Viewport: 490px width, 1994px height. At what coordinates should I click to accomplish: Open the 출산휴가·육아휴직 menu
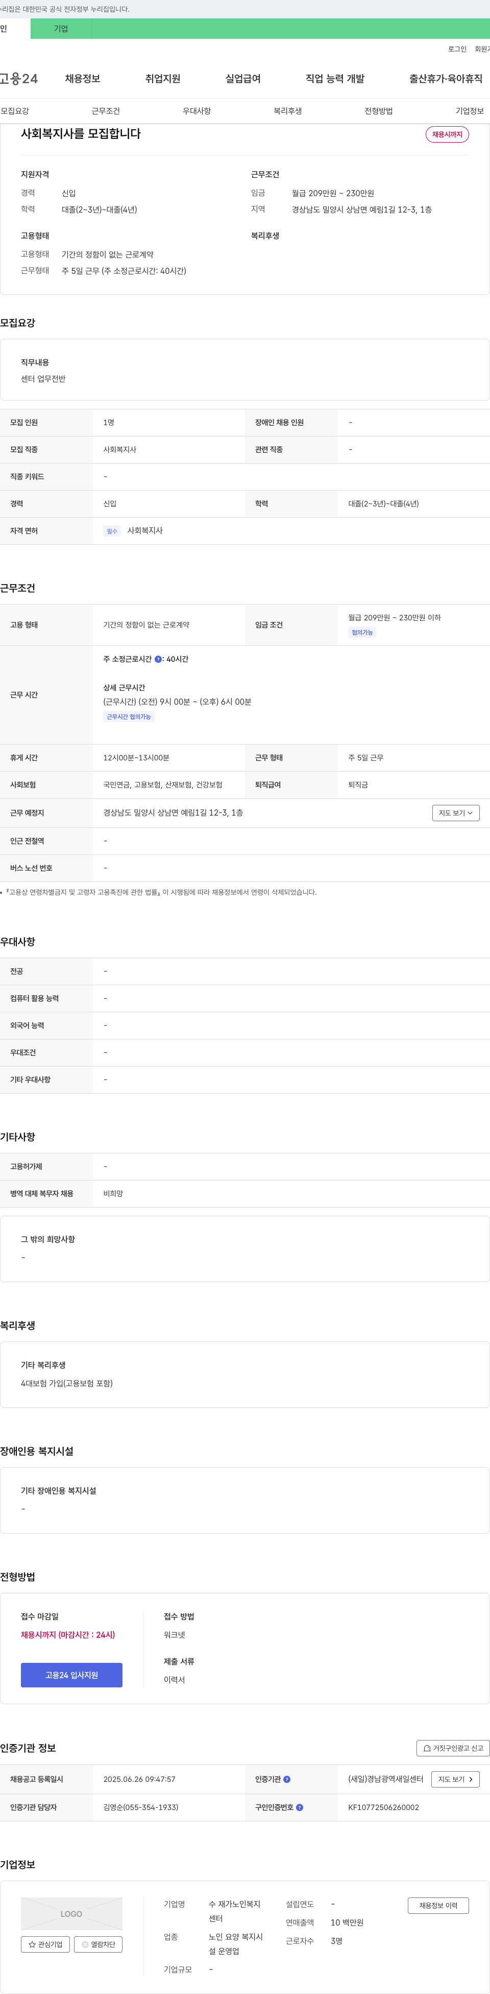446,79
